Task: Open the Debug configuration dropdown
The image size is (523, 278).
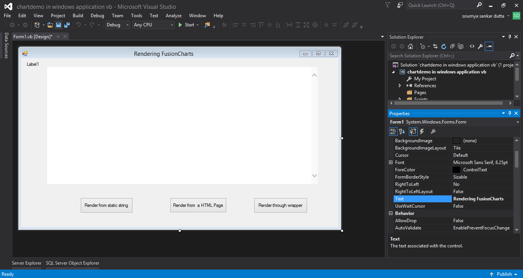Action: 118,25
